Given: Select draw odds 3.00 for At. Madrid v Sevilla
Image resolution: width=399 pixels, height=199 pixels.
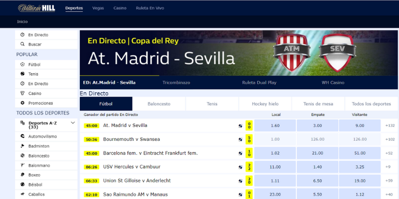Looking at the screenshot, I should pyautogui.click(x=318, y=125).
